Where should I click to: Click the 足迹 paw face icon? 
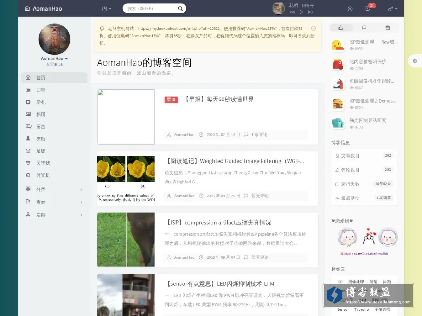click(x=28, y=151)
